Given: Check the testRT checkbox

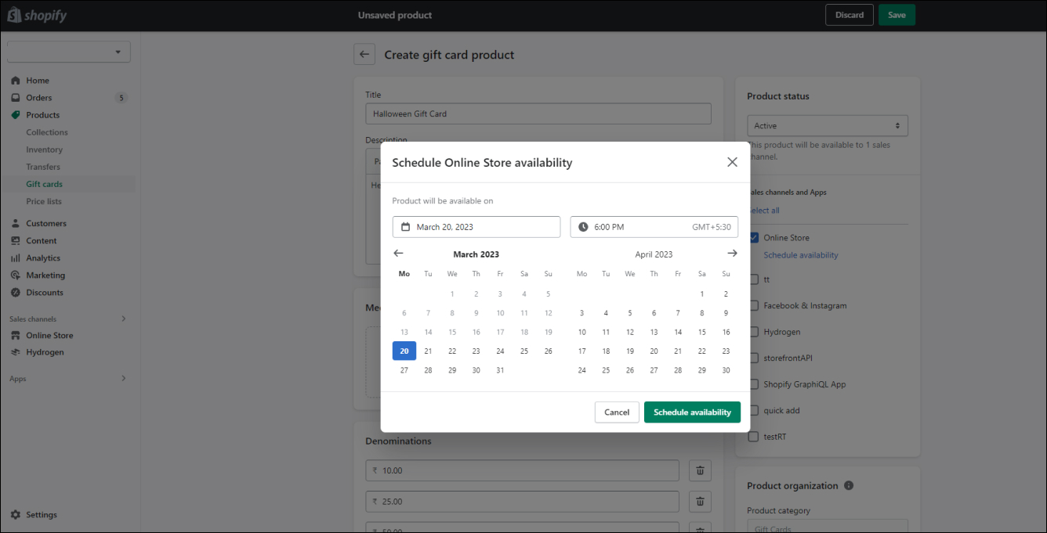Looking at the screenshot, I should (x=754, y=437).
